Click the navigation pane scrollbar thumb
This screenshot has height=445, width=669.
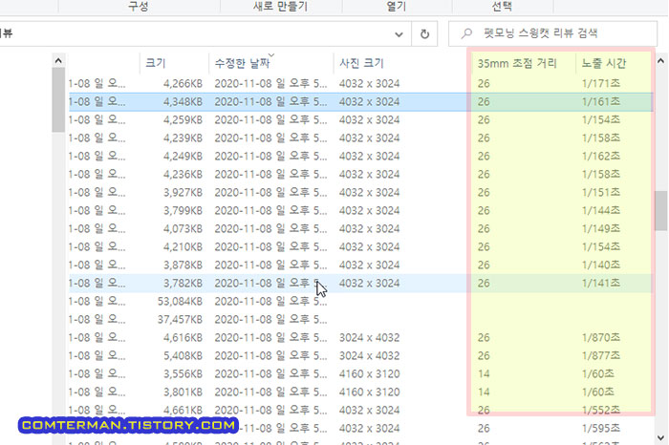click(x=58, y=99)
